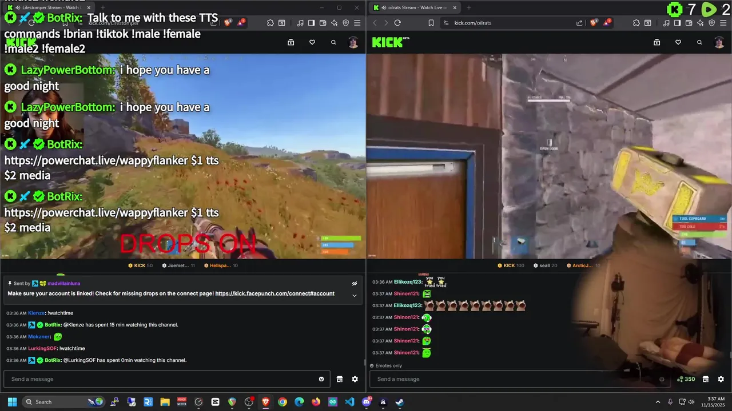Screen dimensions: 732x411
Task: Select the oilrats Stream tab
Action: (x=416, y=7)
